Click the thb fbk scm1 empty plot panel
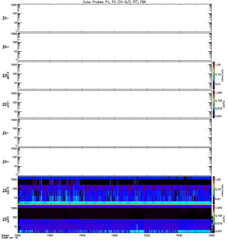The width and height of the screenshot is (229, 244). pyautogui.click(x=115, y=104)
